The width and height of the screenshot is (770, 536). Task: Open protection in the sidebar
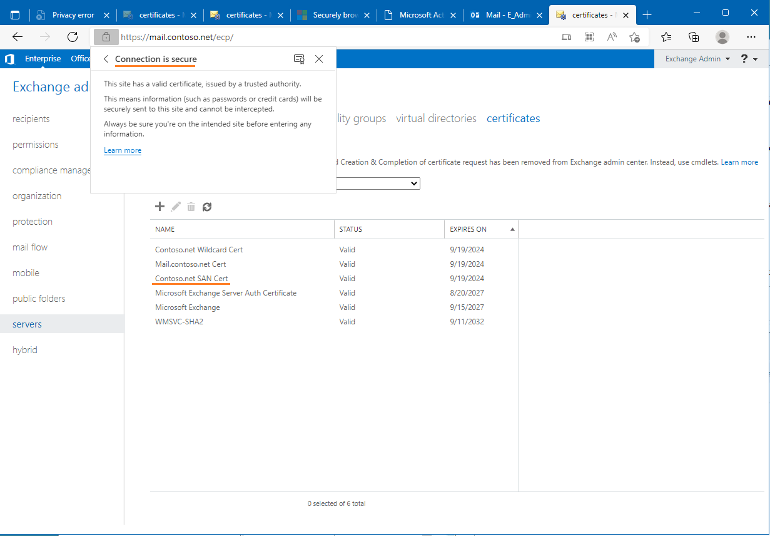point(33,222)
